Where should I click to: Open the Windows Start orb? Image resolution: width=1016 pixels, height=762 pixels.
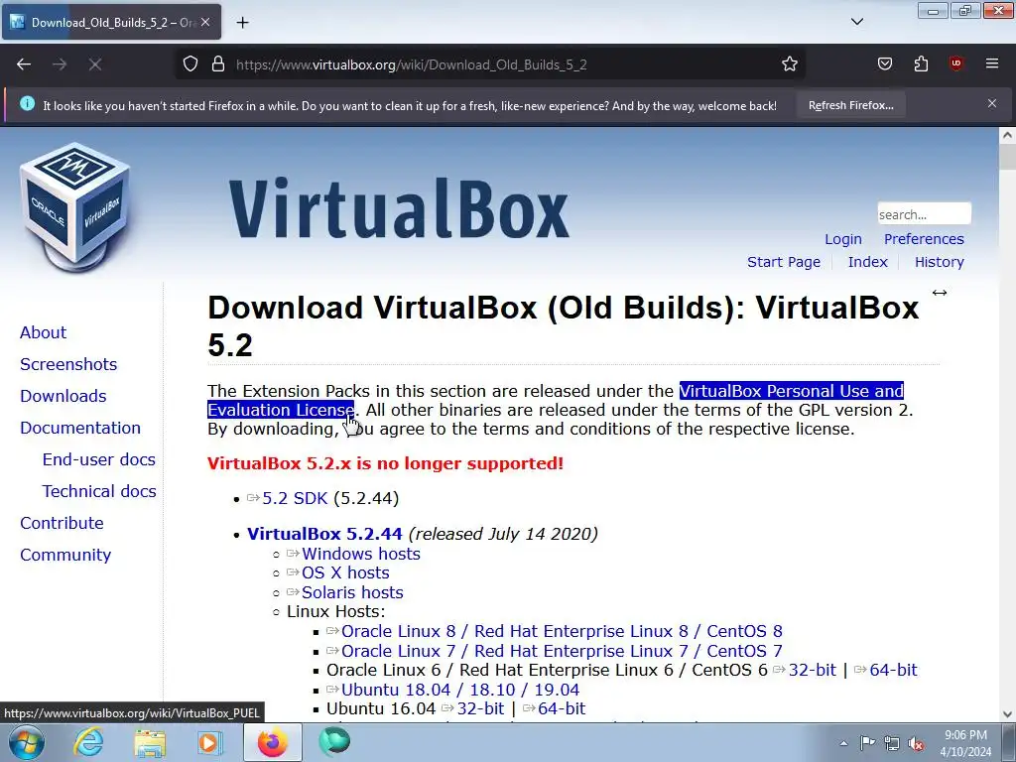click(x=27, y=742)
